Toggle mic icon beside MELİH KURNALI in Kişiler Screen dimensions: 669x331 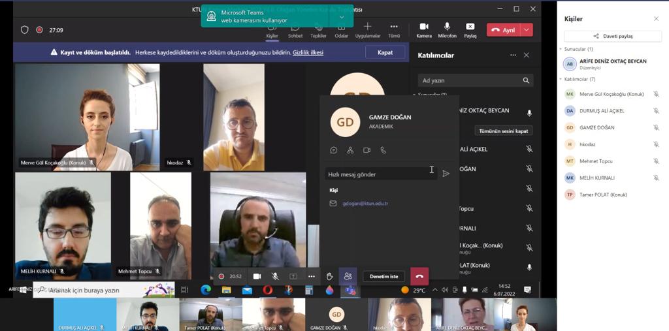[x=656, y=178]
